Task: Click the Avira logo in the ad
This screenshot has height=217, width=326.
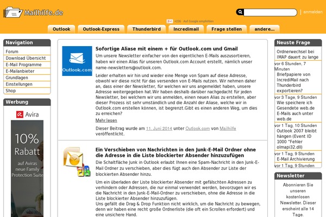Action: [27, 114]
